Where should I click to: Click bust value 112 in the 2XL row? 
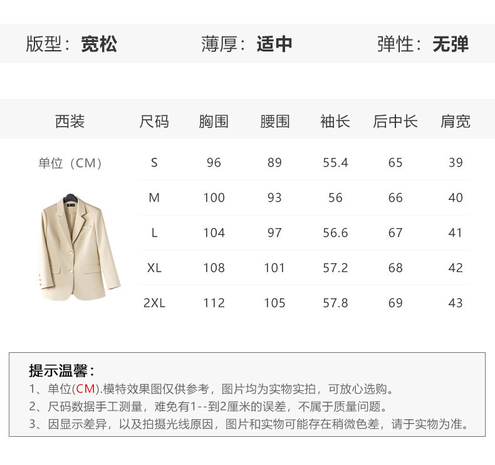(214, 303)
